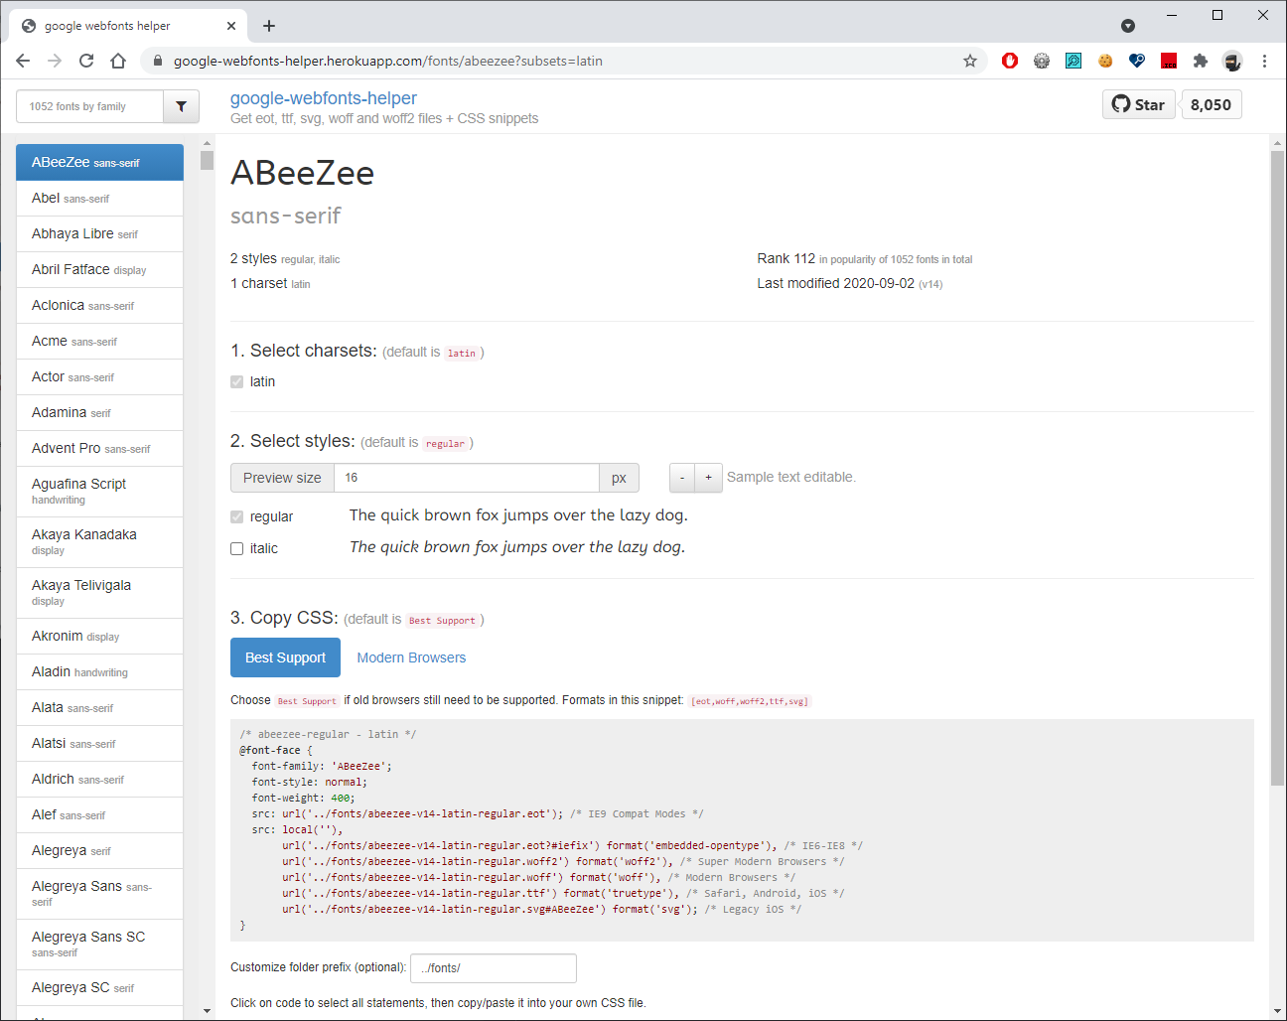Open the Extensions puzzle-piece menu

click(x=1201, y=61)
